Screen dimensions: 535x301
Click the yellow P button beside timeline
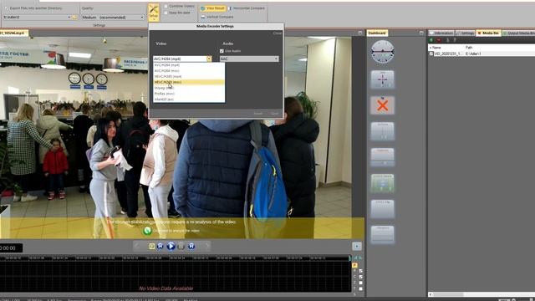tap(354, 265)
